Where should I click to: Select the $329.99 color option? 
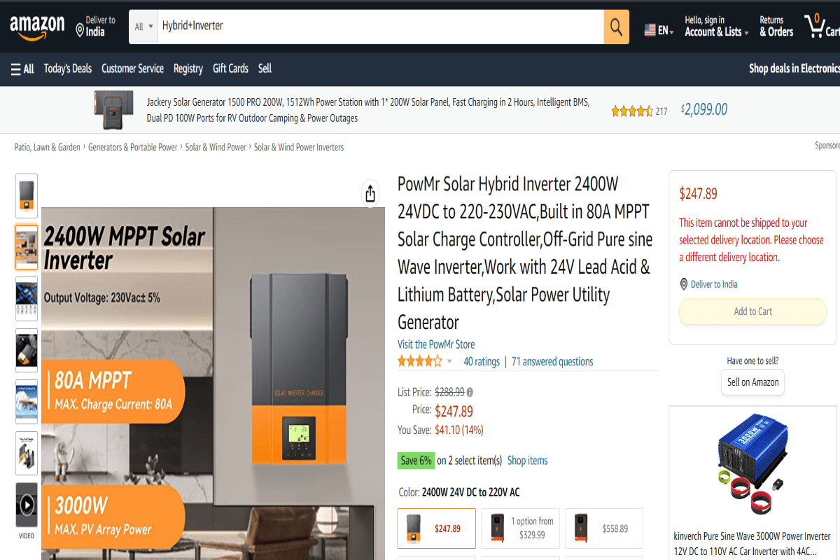pos(520,528)
